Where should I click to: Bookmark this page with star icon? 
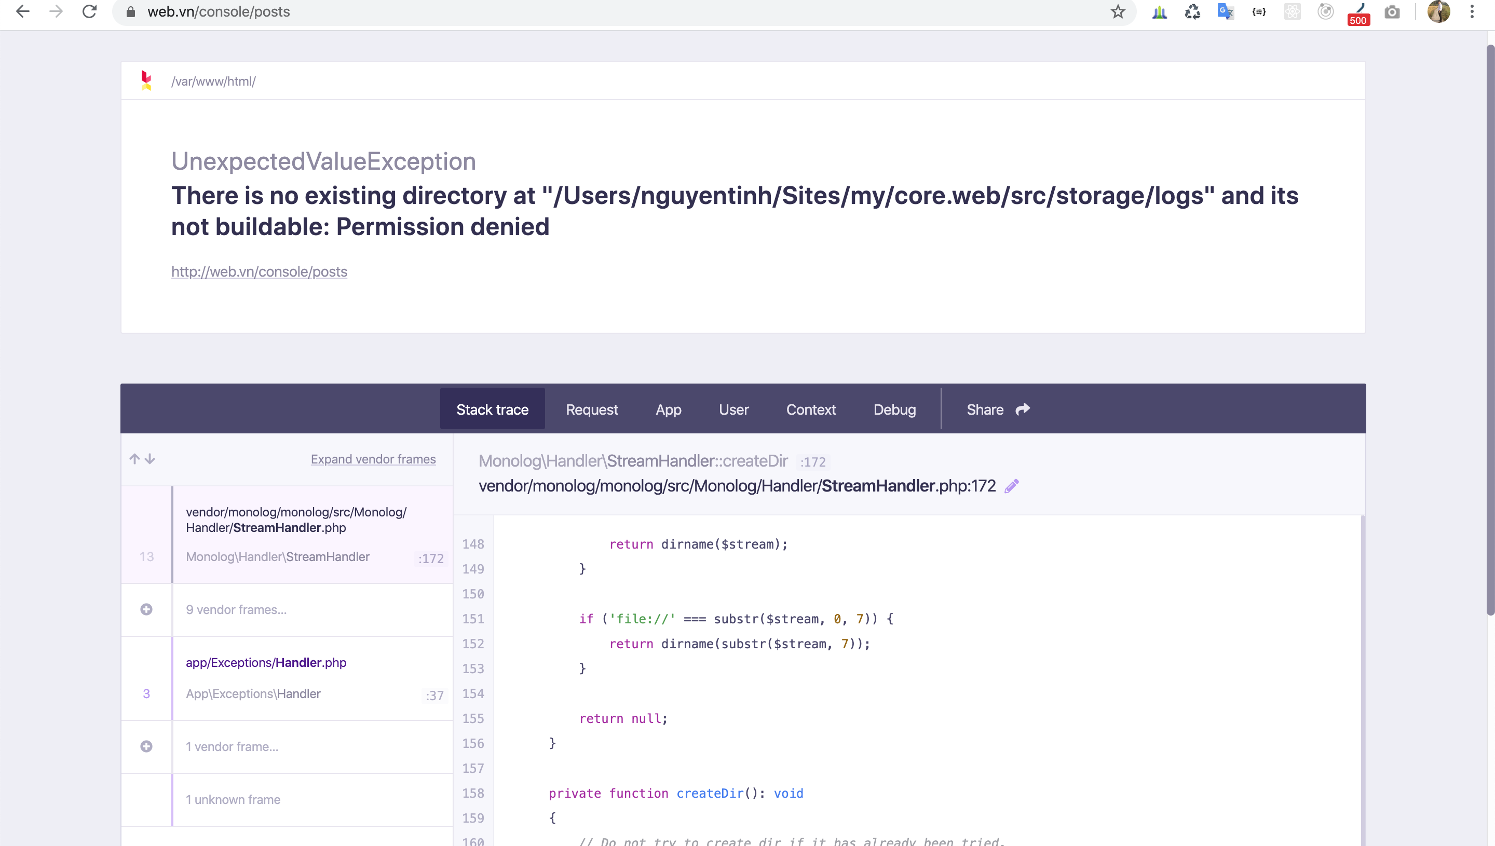pyautogui.click(x=1118, y=11)
